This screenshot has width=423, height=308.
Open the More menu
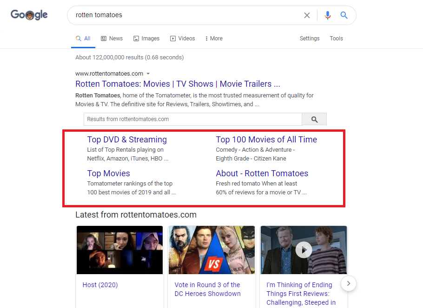click(214, 38)
